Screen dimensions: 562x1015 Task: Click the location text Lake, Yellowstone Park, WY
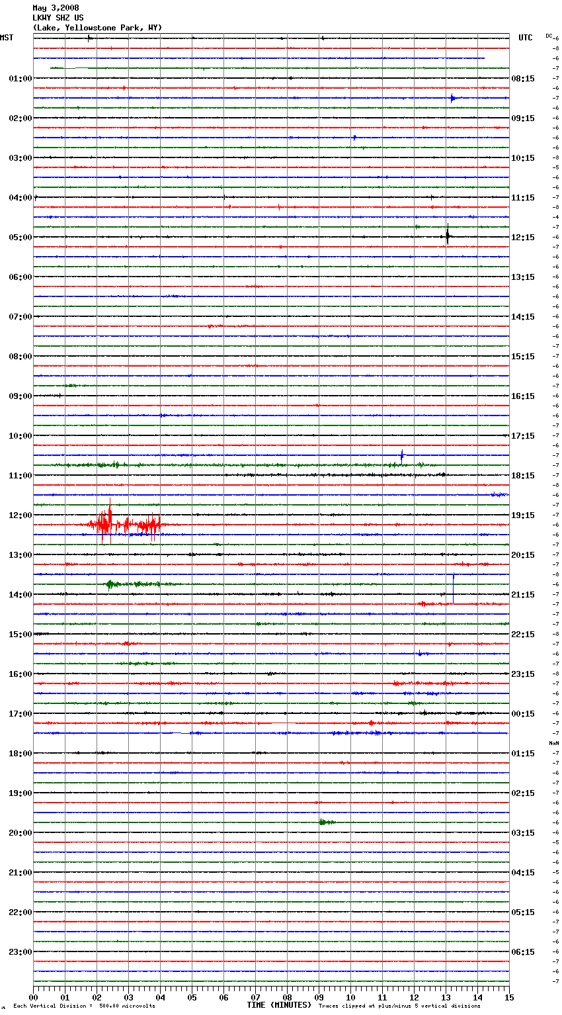(x=97, y=28)
